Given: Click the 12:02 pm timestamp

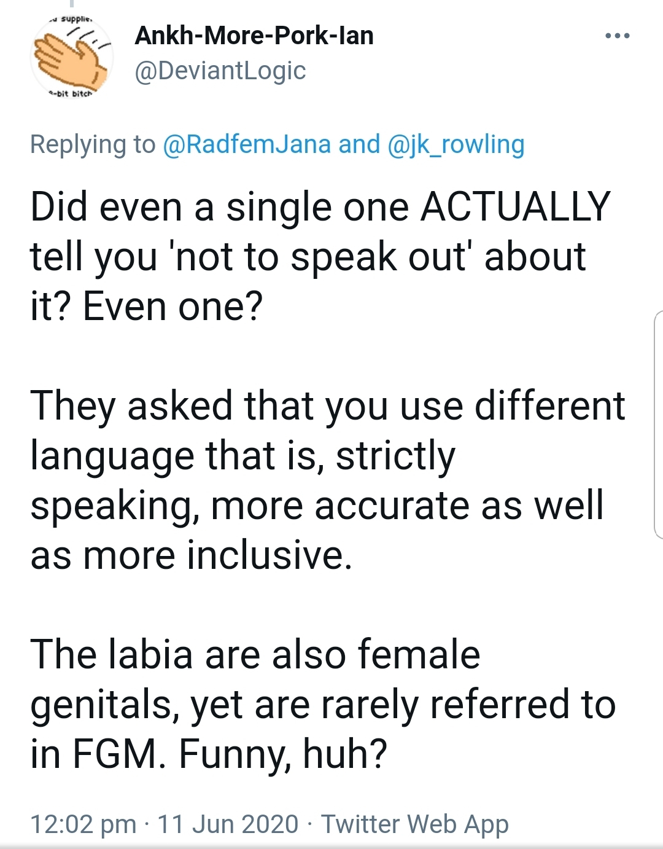Looking at the screenshot, I should 83,824.
